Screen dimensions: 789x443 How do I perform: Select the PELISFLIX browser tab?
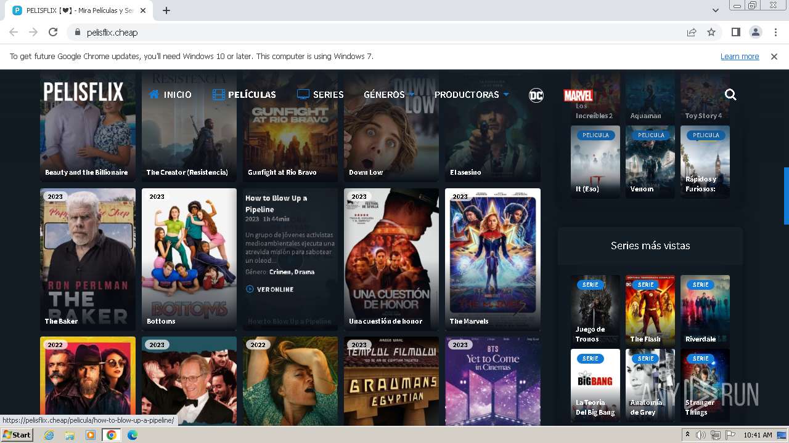(80, 10)
